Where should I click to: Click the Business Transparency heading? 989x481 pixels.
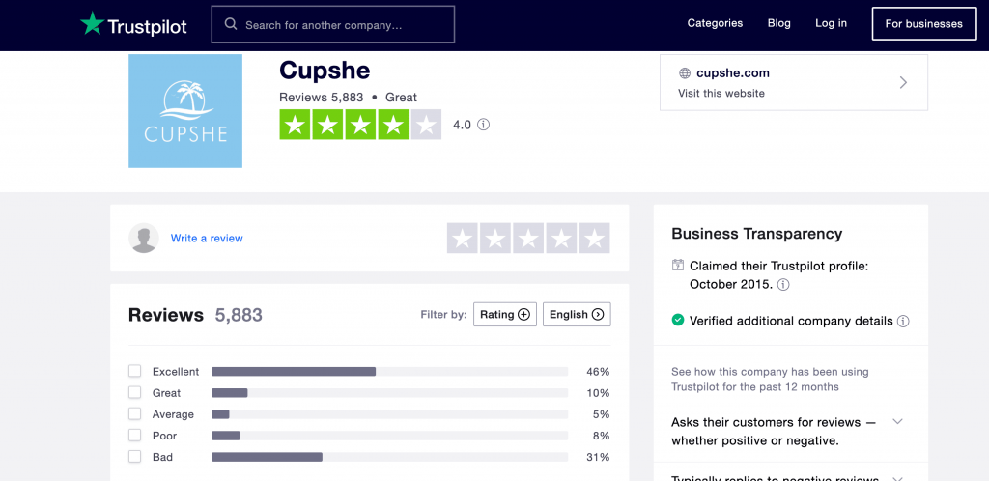point(757,234)
